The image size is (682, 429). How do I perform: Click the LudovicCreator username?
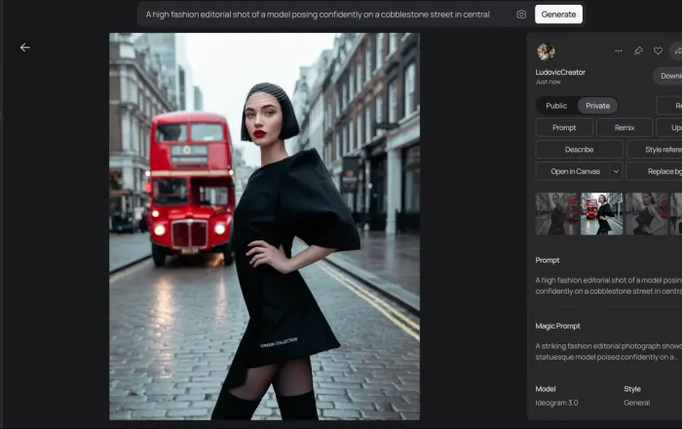coord(560,72)
